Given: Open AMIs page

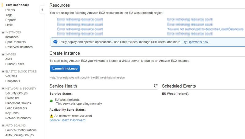Looking at the screenshot, I should 9,59.
